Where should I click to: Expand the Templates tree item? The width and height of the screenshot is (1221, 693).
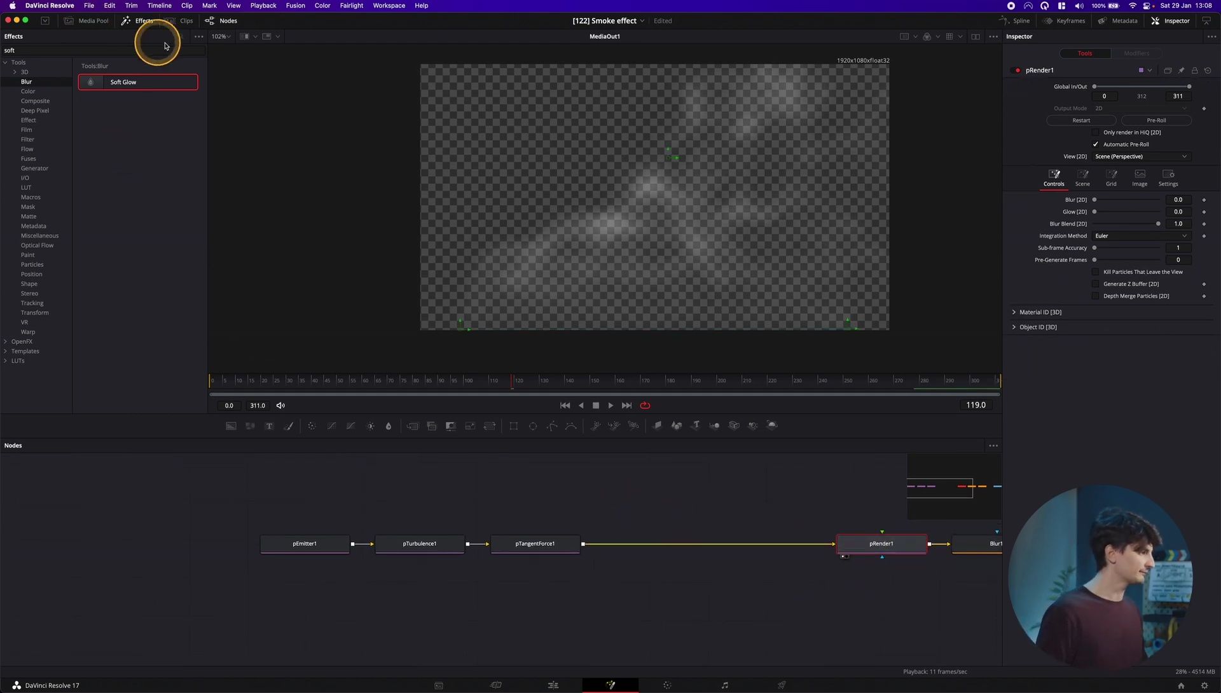click(x=6, y=352)
